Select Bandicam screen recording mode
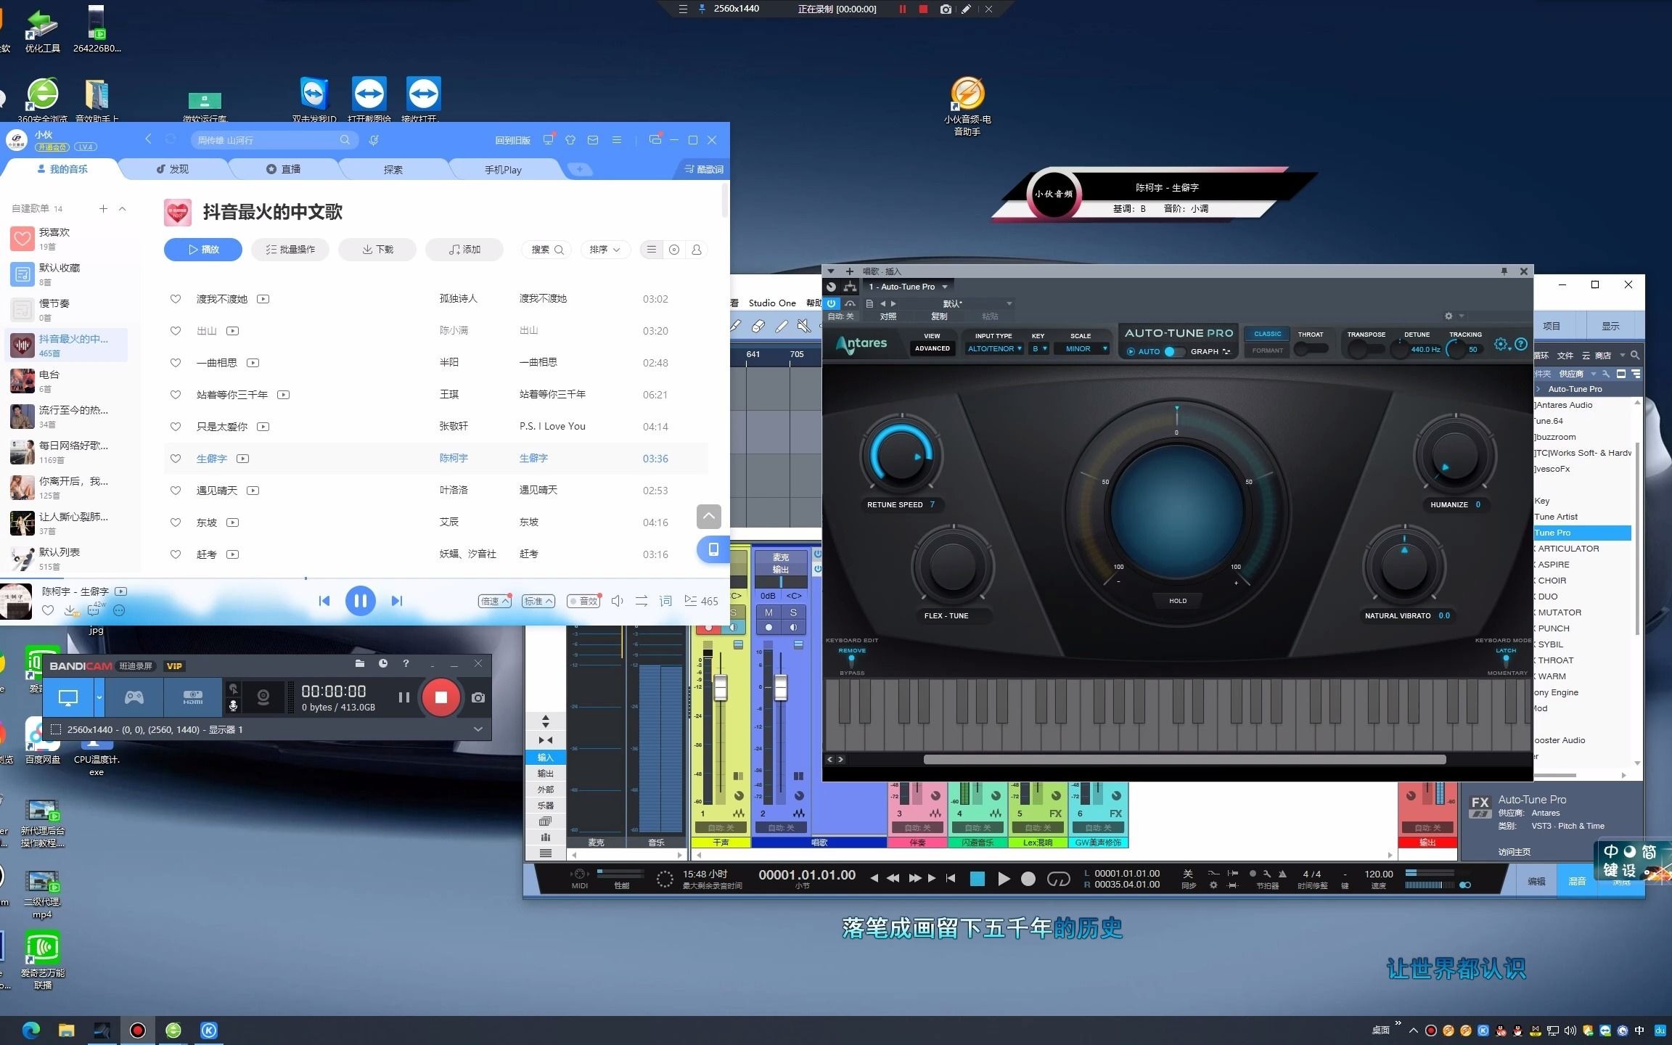Screen dimensions: 1672x1045 pos(68,697)
